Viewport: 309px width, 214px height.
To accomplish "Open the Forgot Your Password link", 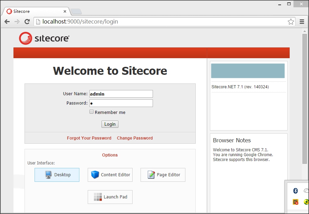I will coord(89,138).
